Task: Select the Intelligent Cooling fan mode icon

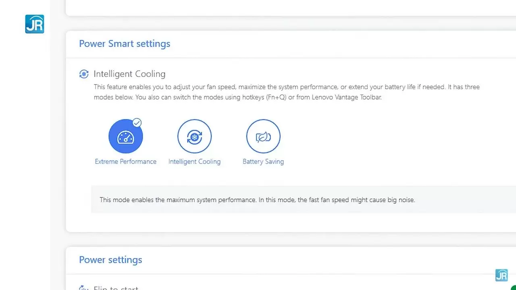Action: [194, 137]
